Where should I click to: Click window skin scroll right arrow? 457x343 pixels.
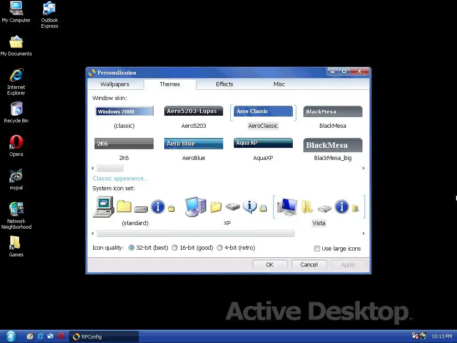(x=363, y=168)
